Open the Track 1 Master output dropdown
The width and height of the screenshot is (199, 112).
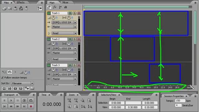(64, 27)
